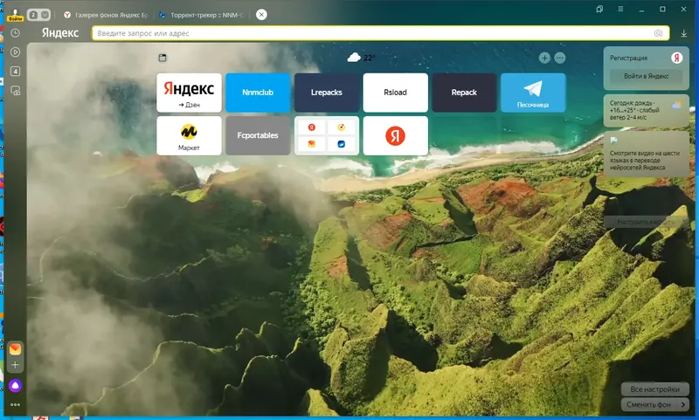Open Yandex Mail icon in sidebar

click(x=15, y=348)
